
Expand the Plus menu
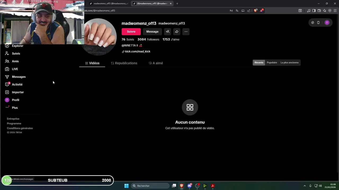tap(12, 108)
